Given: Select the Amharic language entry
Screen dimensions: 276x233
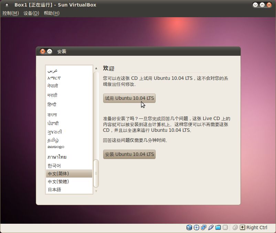Looking at the screenshot, I should pos(69,78).
